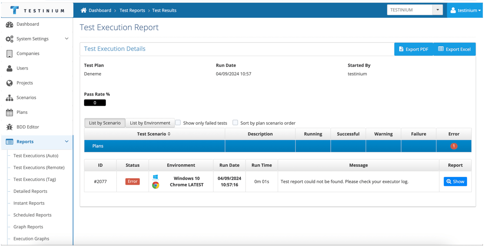
Task: Go to Dashboard breadcrumb link
Action: point(100,10)
